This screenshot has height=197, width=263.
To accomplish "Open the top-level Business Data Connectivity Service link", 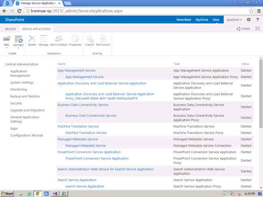I will pos(83,105).
